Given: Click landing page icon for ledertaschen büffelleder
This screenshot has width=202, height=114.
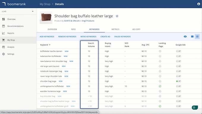Looking at the screenshot, I should pos(160,56).
